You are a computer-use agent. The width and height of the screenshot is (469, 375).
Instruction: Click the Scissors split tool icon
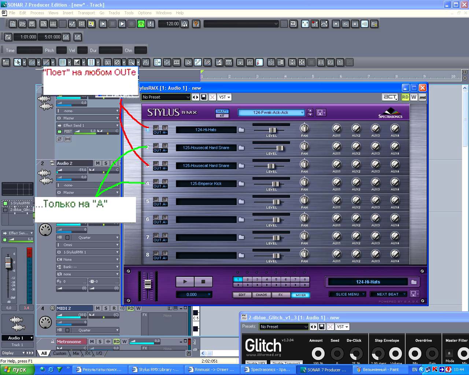107,62
